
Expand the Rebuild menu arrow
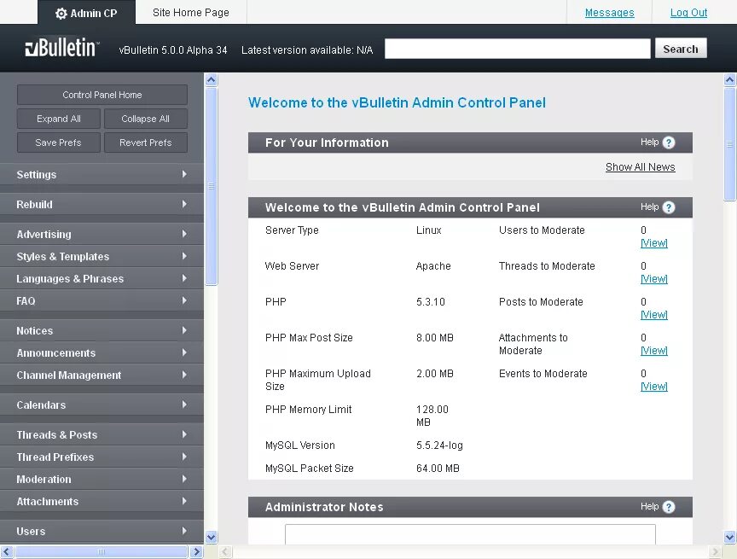184,204
